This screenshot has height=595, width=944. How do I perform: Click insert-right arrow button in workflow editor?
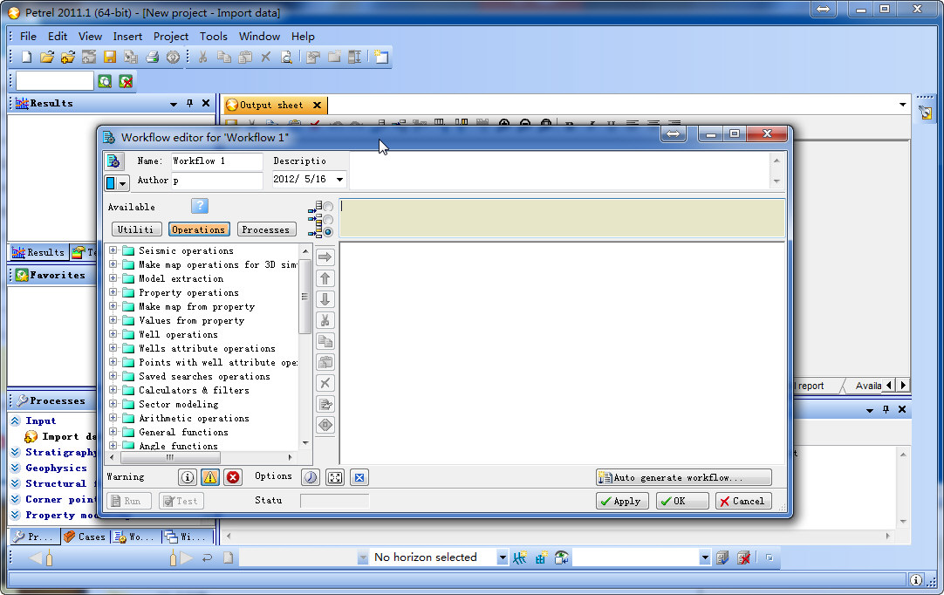click(325, 257)
